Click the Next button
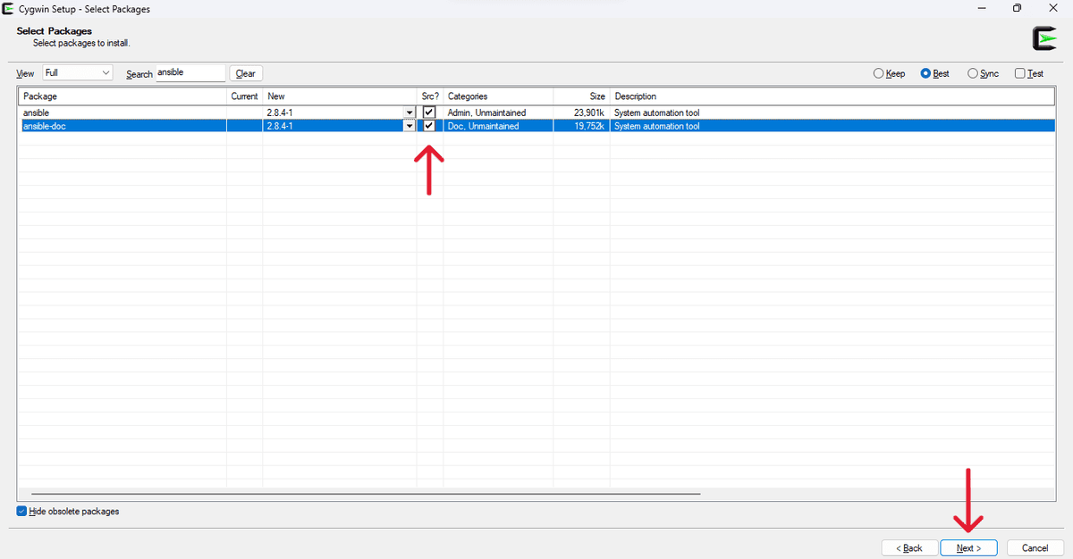 pyautogui.click(x=969, y=547)
